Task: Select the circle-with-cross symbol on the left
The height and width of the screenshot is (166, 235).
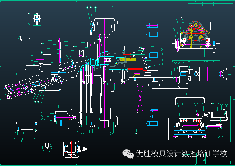Action: (x=21, y=39)
